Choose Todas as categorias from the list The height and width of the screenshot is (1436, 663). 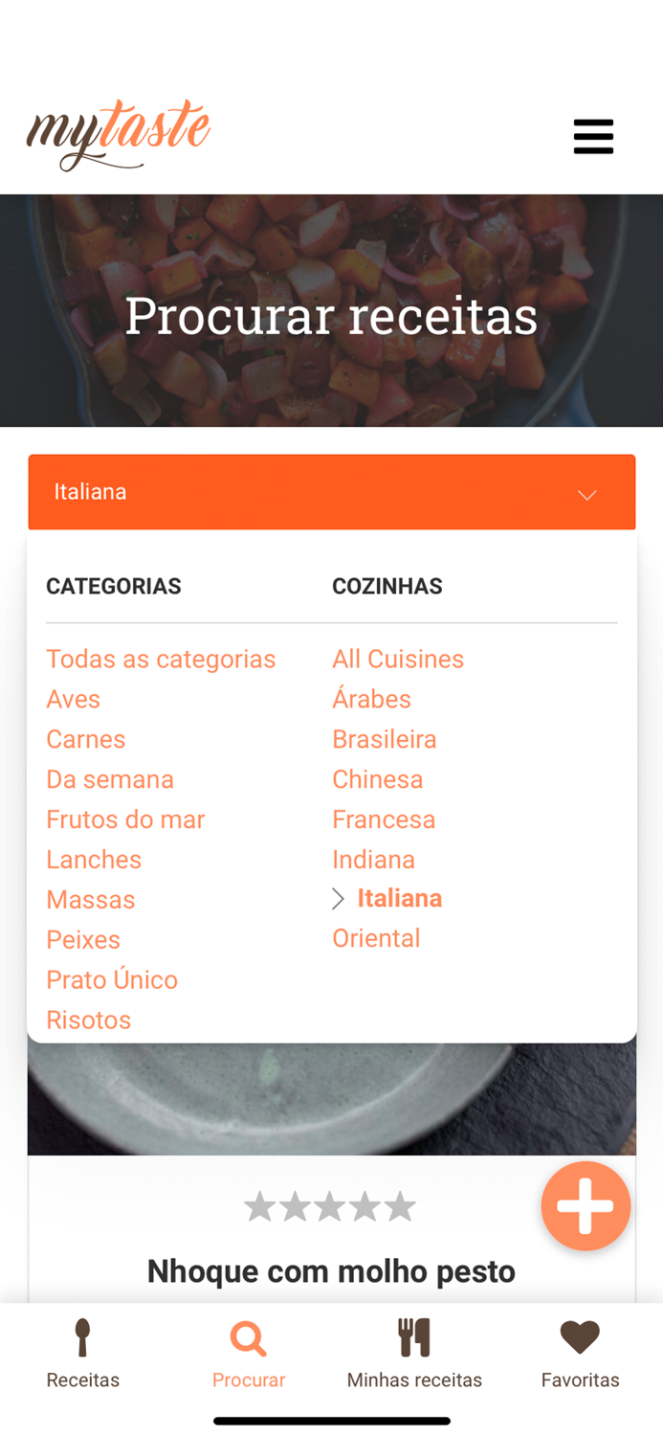[161, 659]
